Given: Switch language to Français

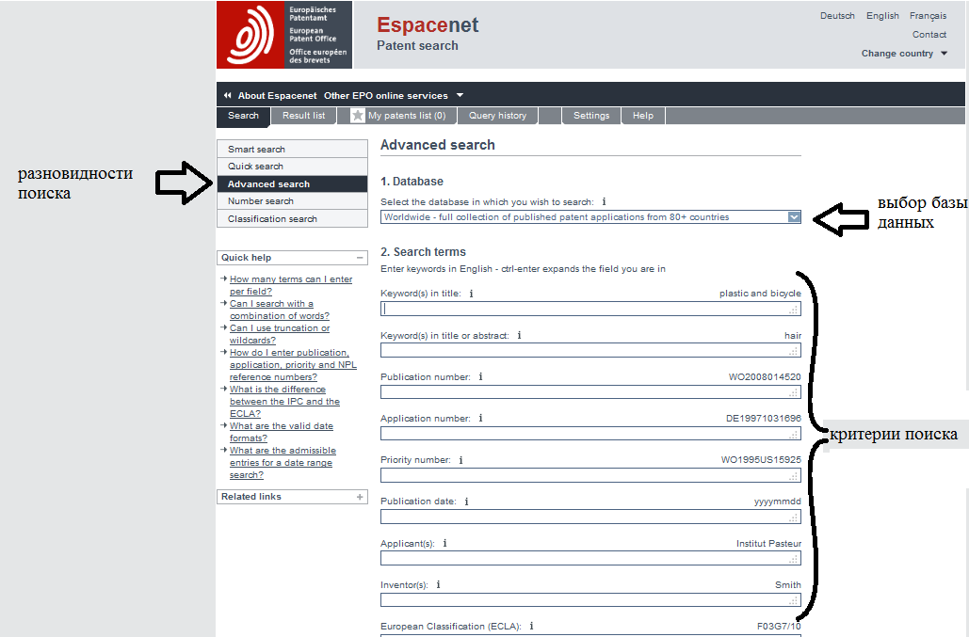Looking at the screenshot, I should click(x=928, y=16).
